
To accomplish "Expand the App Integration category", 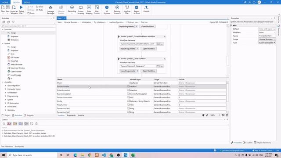I will (6, 86).
